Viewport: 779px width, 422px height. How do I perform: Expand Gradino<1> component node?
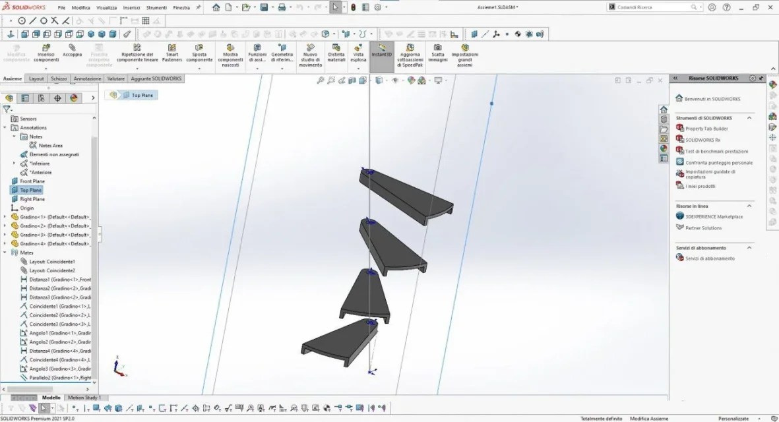5,217
